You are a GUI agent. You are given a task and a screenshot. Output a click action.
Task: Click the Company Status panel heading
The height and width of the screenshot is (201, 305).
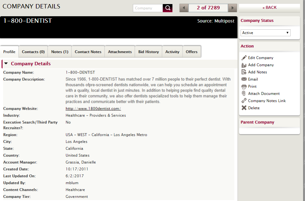tap(257, 20)
